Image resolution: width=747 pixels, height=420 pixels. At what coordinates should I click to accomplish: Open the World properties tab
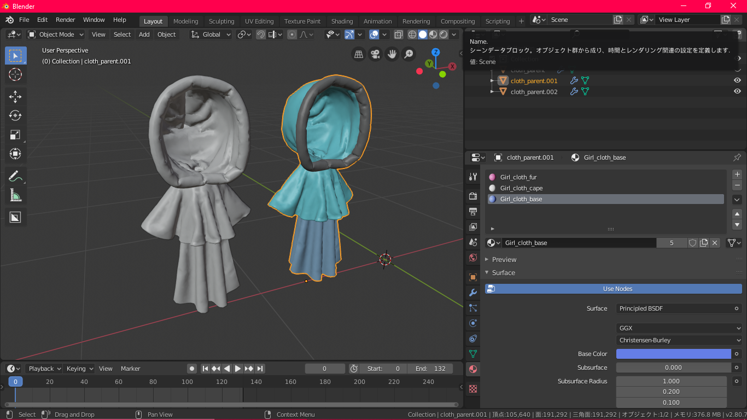[x=473, y=258]
